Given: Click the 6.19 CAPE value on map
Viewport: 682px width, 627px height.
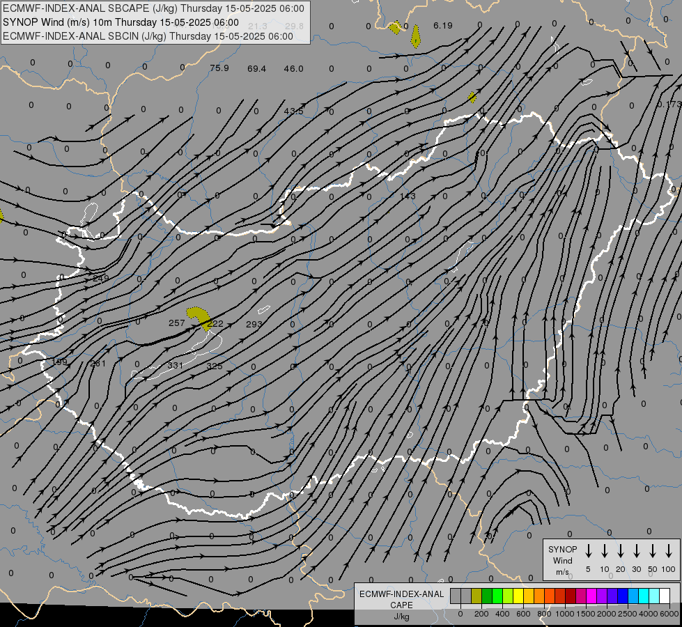Looking at the screenshot, I should pyautogui.click(x=443, y=26).
